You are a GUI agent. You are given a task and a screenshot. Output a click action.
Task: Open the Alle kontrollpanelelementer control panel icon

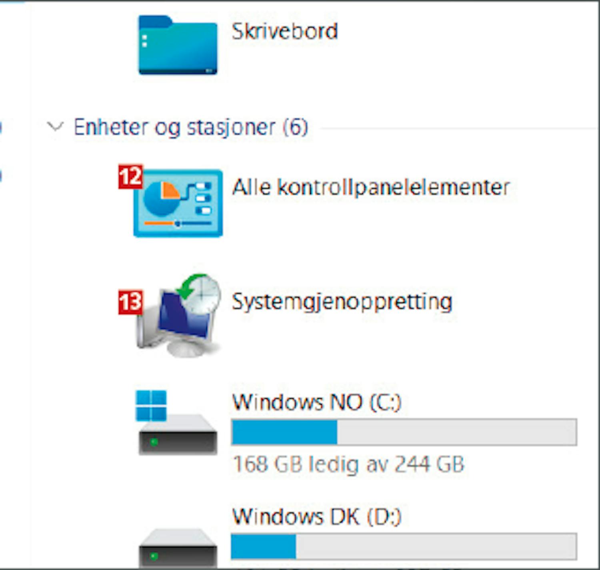178,203
